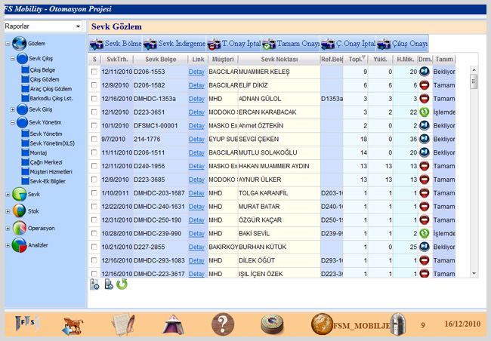Click the help question mark icon
The image size is (491, 341).
point(221,324)
